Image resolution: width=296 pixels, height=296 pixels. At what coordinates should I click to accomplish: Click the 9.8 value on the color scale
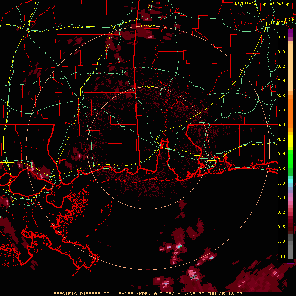pos(281,37)
